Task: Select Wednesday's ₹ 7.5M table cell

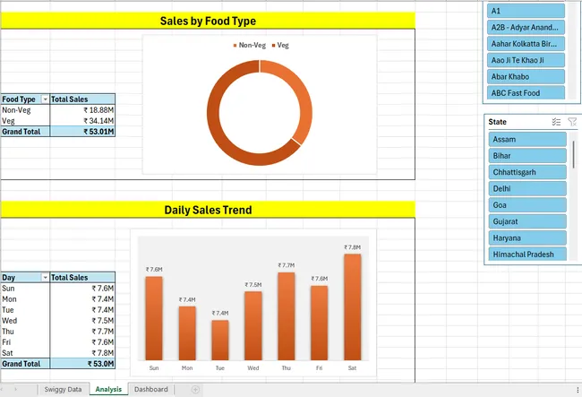Action: tap(82, 321)
